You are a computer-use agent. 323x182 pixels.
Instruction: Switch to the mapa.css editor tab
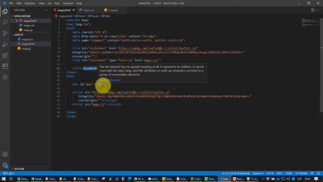[x=89, y=10]
